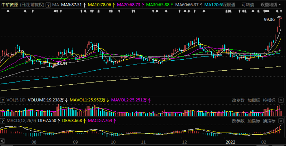This screenshot has width=286, height=146.
Task: Click 换指标 in the MACD panel
Action: (269, 121)
